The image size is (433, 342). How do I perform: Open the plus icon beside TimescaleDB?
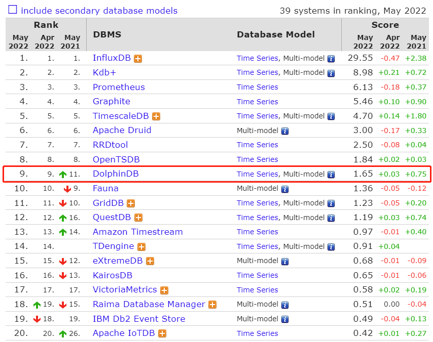156,116
